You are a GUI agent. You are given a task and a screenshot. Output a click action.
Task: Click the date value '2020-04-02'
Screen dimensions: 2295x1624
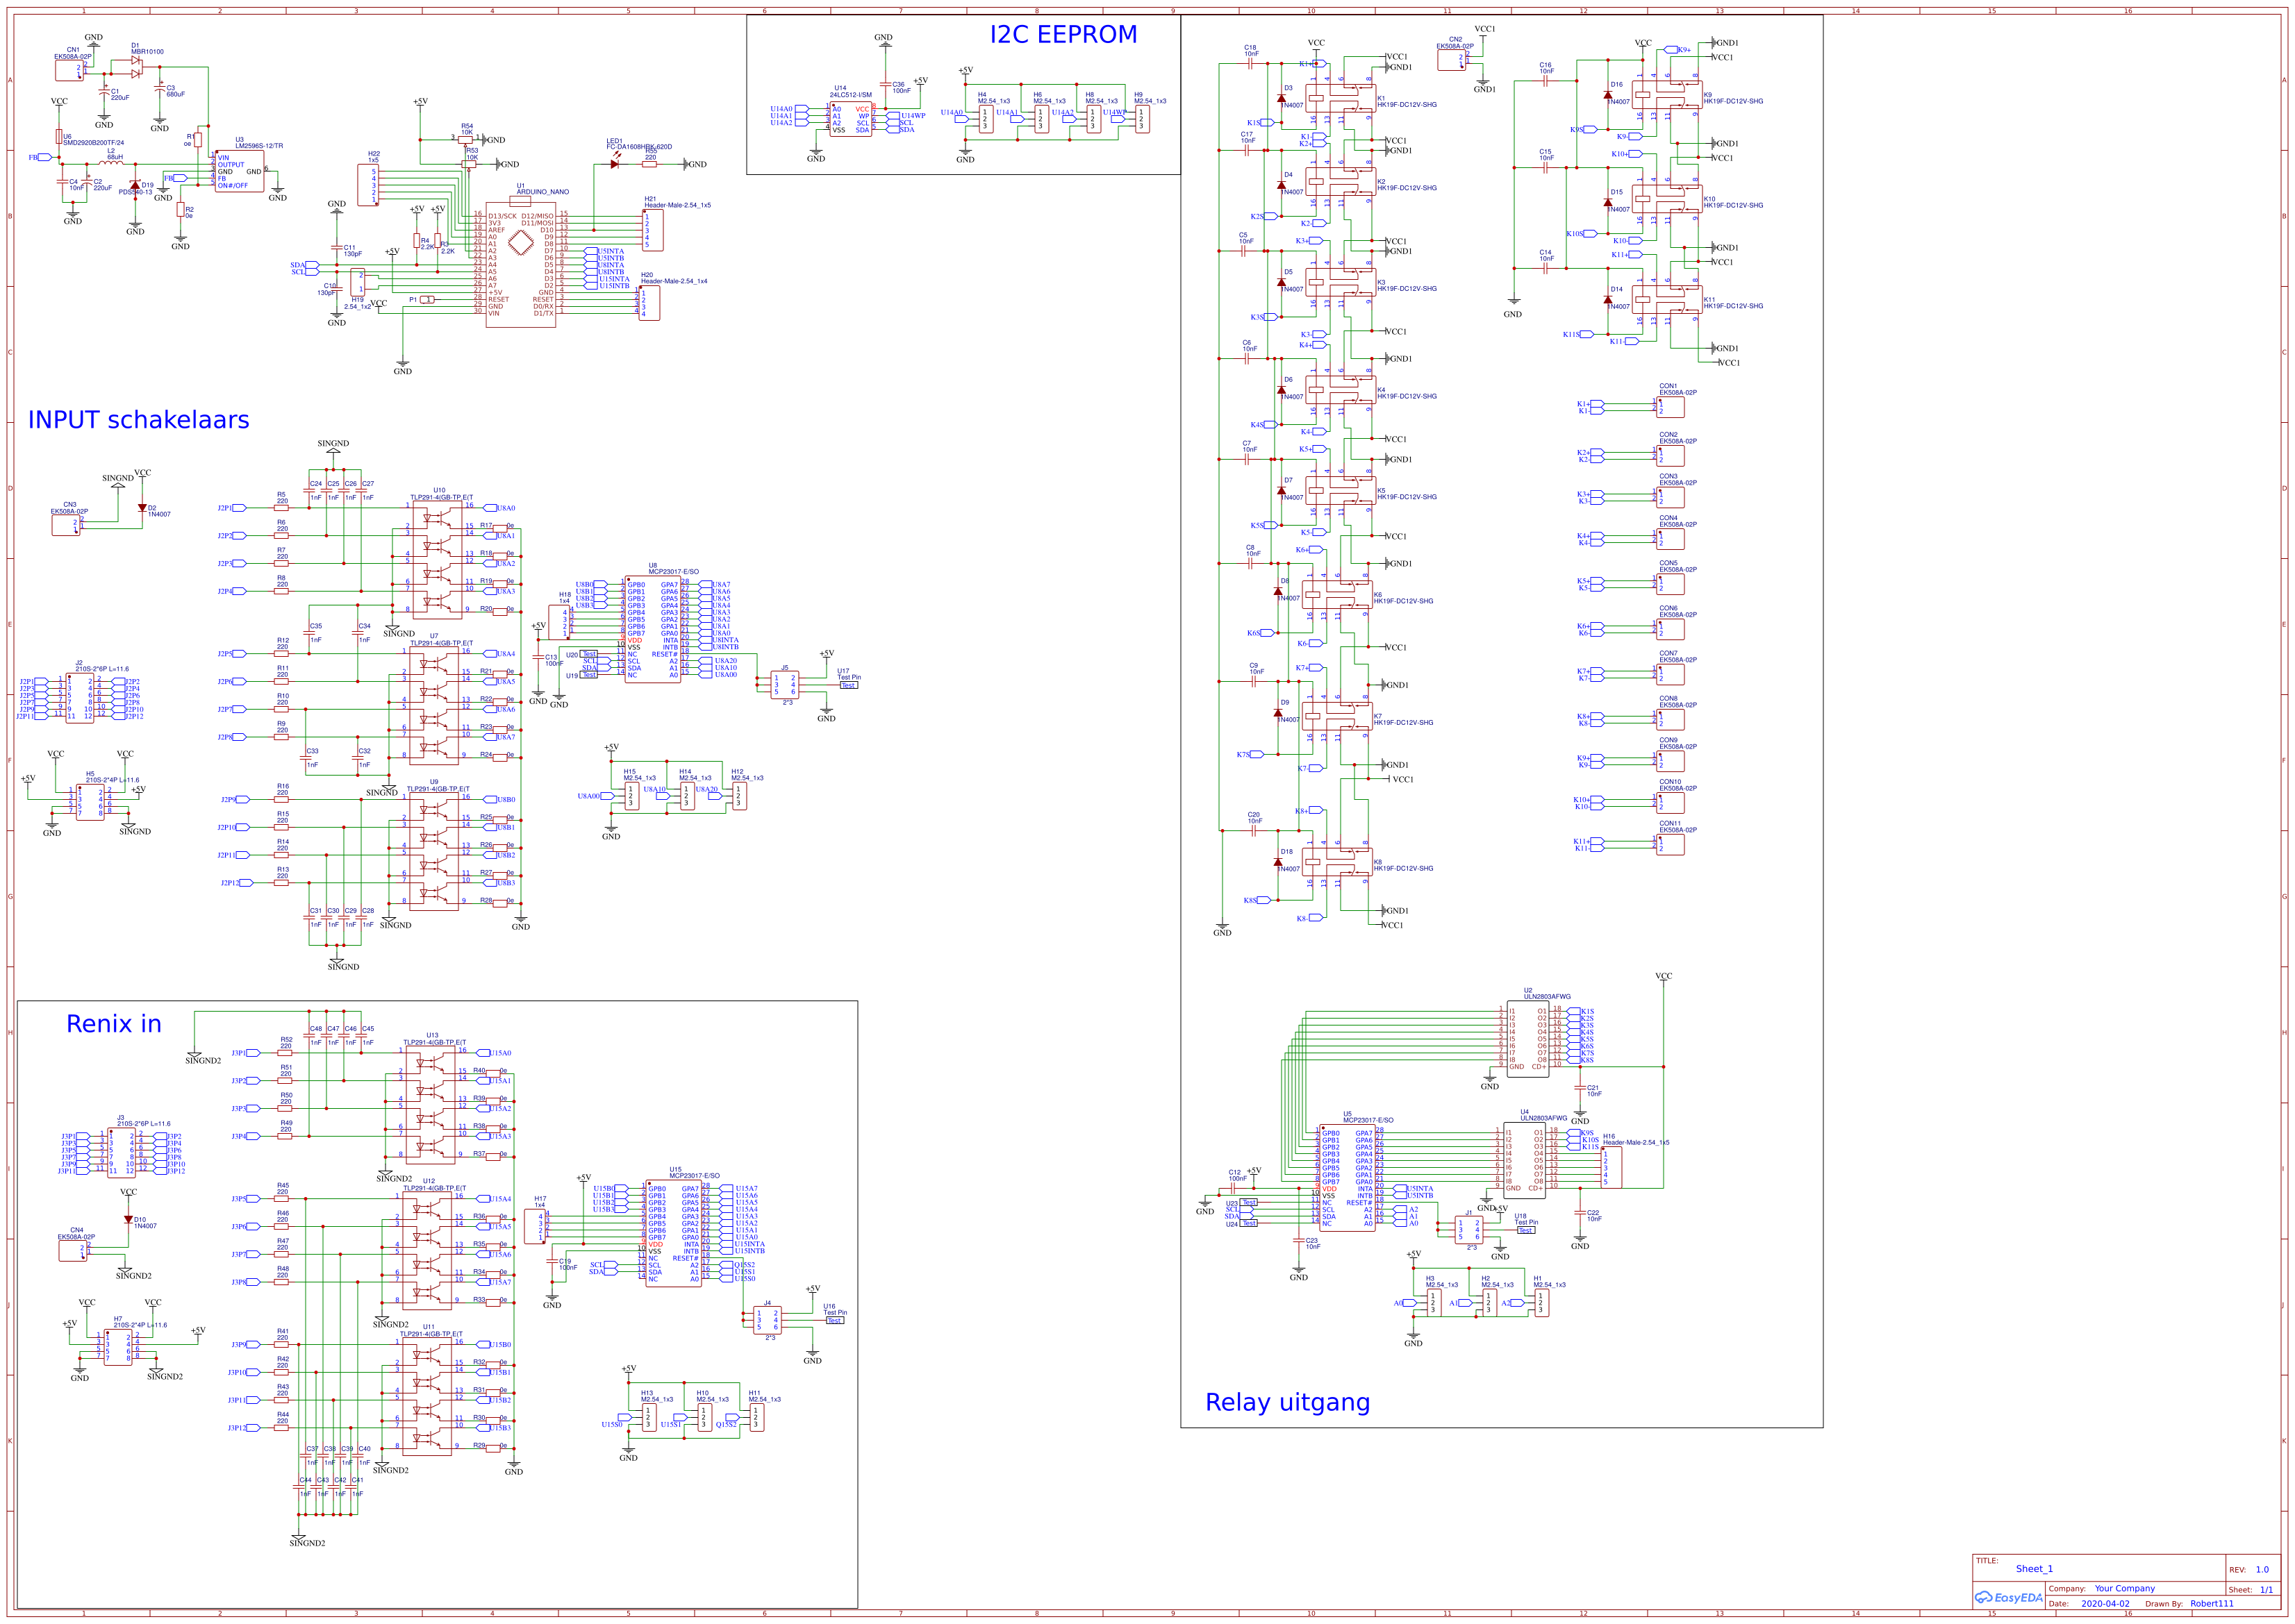pyautogui.click(x=2106, y=1603)
